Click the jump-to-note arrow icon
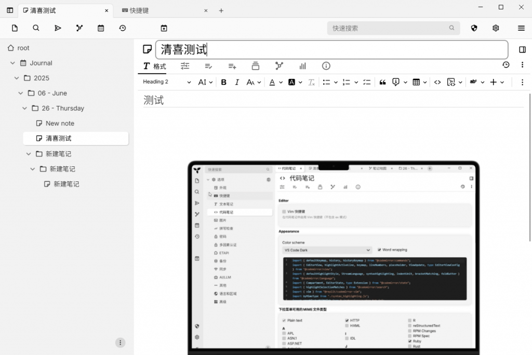The height and width of the screenshot is (355, 532). [58, 28]
